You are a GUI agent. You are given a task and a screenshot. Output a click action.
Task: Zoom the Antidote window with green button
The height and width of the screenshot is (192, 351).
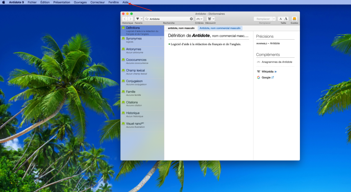131,14
